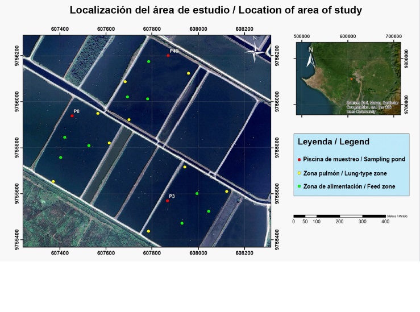Click 'Piscina de muestreo / Sampling pond' label

pos(354,160)
